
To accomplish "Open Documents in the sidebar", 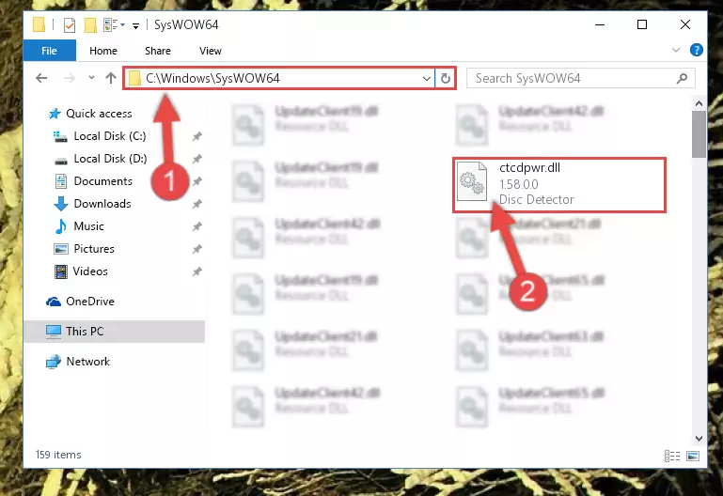I will [102, 181].
